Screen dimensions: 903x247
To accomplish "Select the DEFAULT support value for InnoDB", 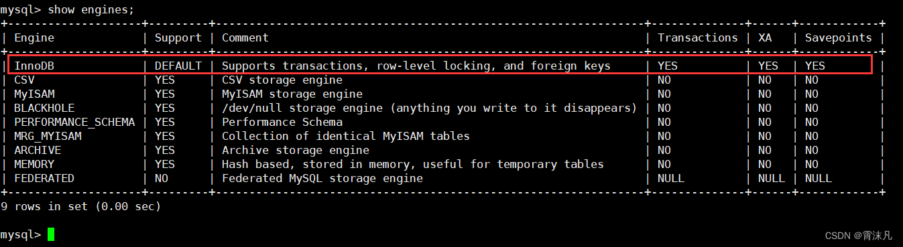I will [x=178, y=66].
